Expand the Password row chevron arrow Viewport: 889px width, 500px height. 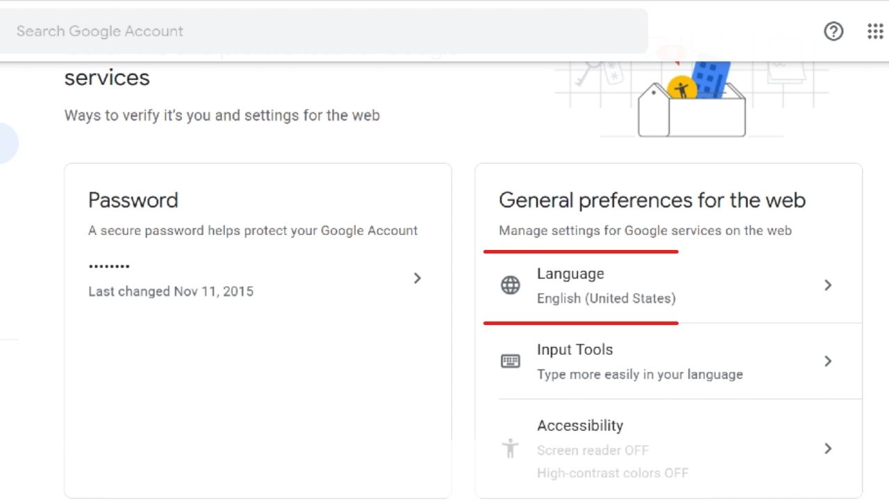[417, 278]
